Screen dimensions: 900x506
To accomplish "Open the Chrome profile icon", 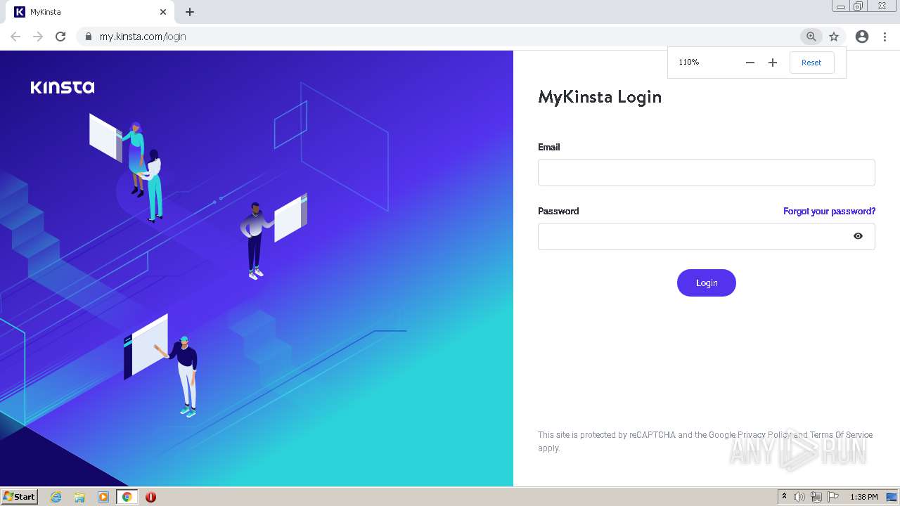I will coord(862,37).
